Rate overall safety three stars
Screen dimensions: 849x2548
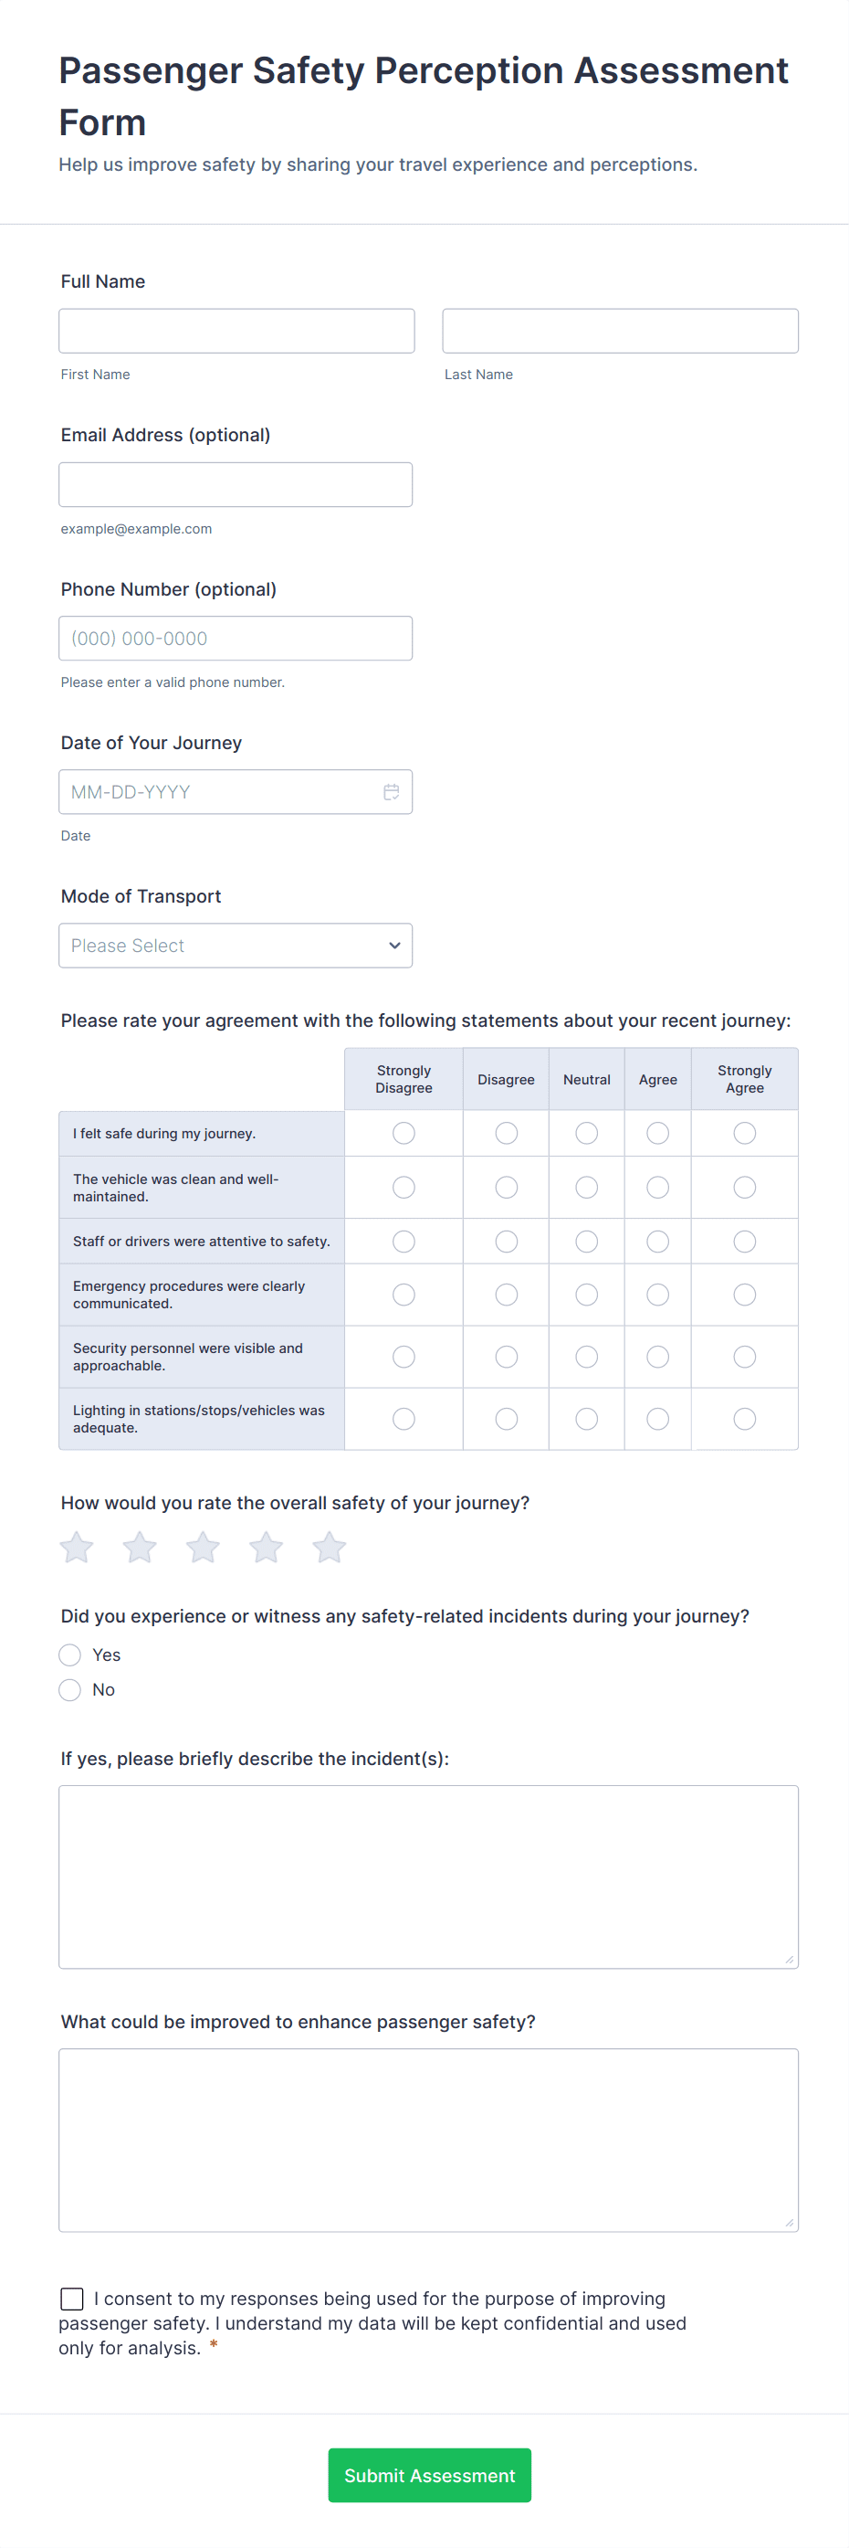(x=203, y=1547)
